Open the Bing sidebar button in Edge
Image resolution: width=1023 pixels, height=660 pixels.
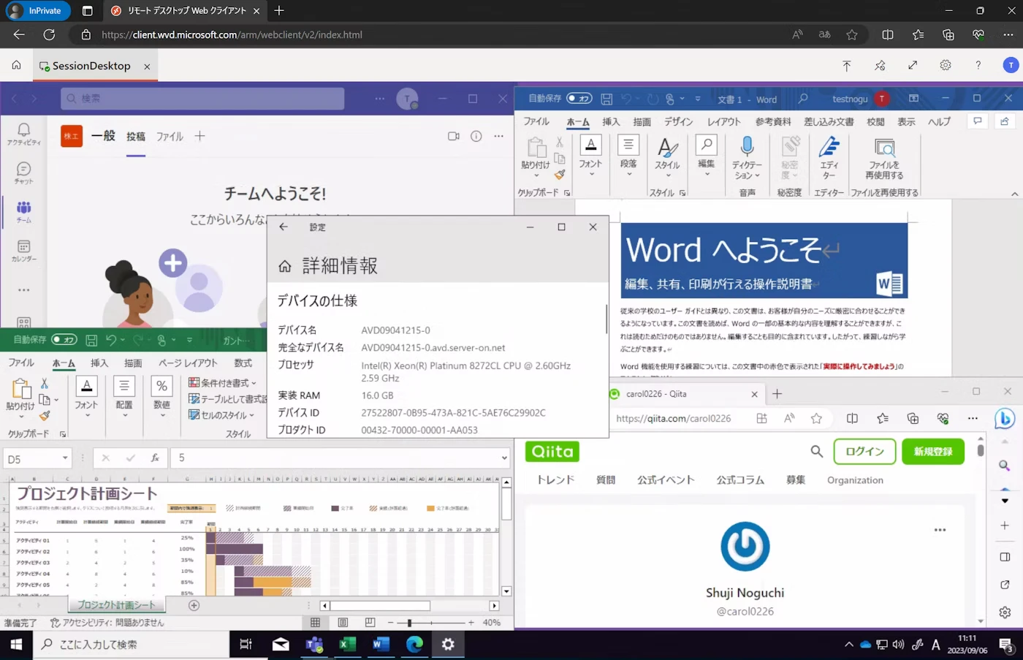click(1005, 419)
